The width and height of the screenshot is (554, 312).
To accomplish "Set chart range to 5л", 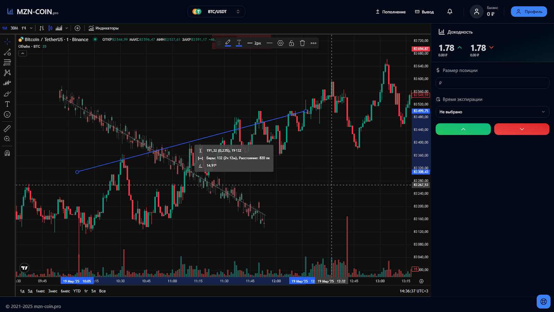I will [x=93, y=291].
